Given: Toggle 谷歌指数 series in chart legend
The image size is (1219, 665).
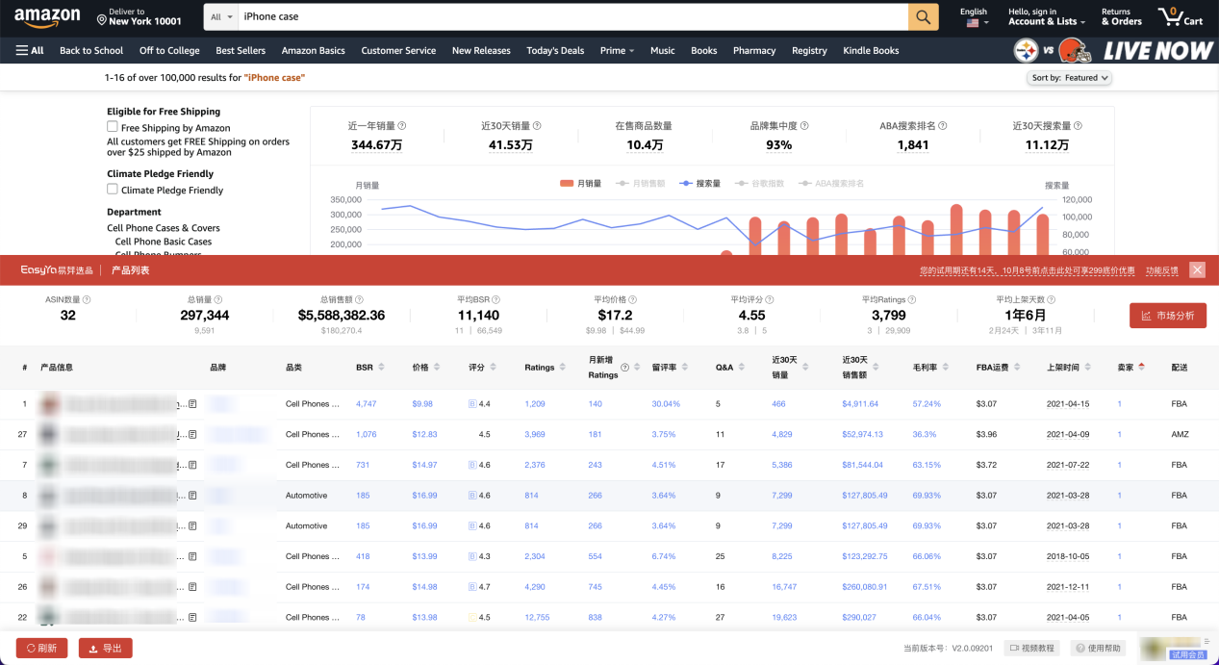Looking at the screenshot, I should click(759, 183).
